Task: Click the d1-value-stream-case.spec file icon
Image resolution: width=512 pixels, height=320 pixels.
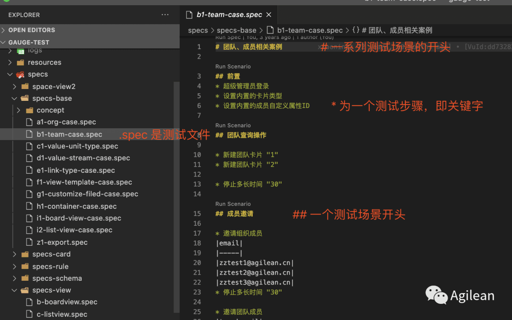Action: (x=29, y=158)
